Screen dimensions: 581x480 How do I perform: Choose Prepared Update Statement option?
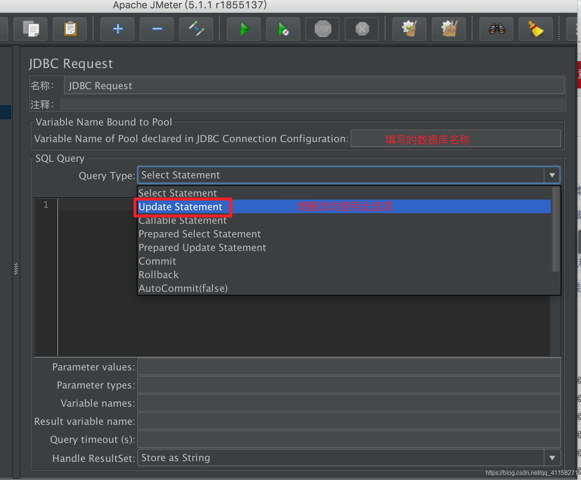(x=344, y=248)
